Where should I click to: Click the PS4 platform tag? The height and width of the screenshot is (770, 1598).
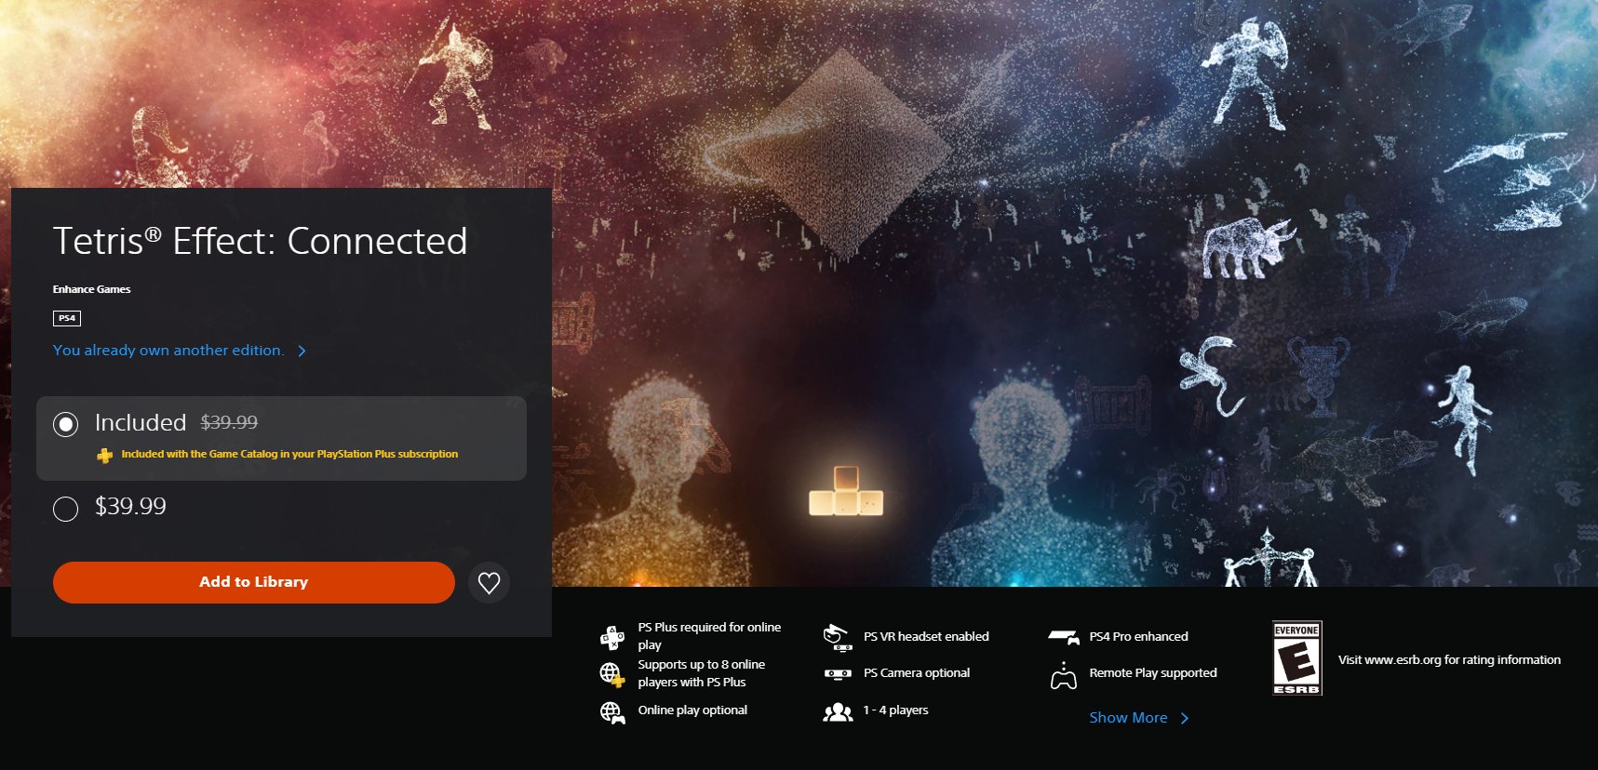pyautogui.click(x=67, y=318)
